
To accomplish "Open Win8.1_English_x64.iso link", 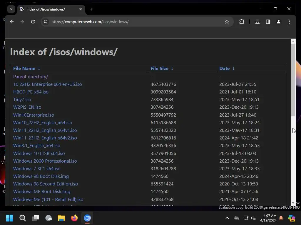I will tap(37, 146).
